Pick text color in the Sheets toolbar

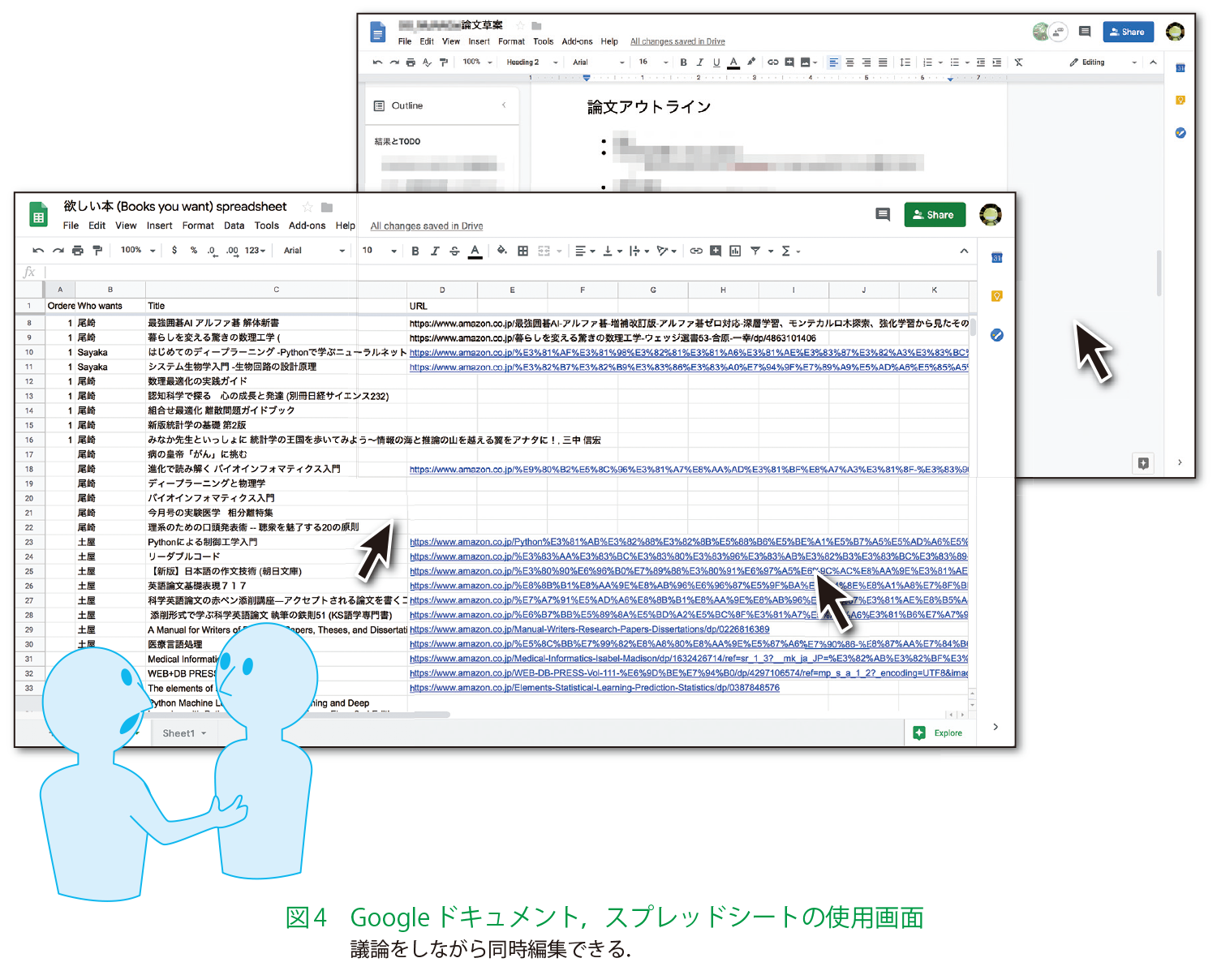click(x=475, y=251)
